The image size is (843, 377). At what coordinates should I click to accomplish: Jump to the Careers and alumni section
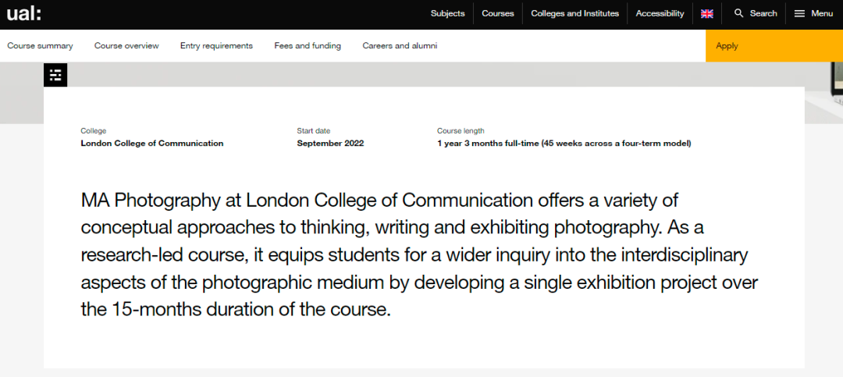(400, 46)
